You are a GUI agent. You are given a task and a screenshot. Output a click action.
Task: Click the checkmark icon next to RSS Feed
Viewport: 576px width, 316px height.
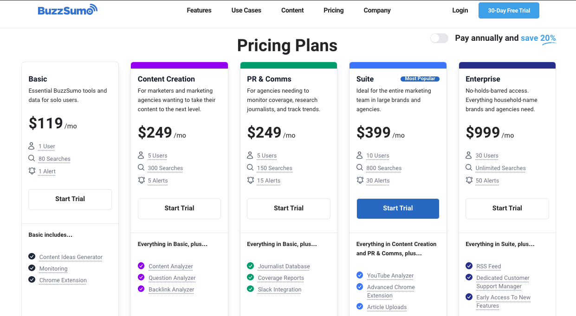coord(469,266)
